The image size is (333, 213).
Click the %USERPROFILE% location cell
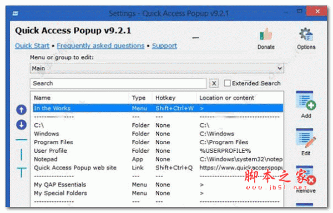(x=225, y=151)
